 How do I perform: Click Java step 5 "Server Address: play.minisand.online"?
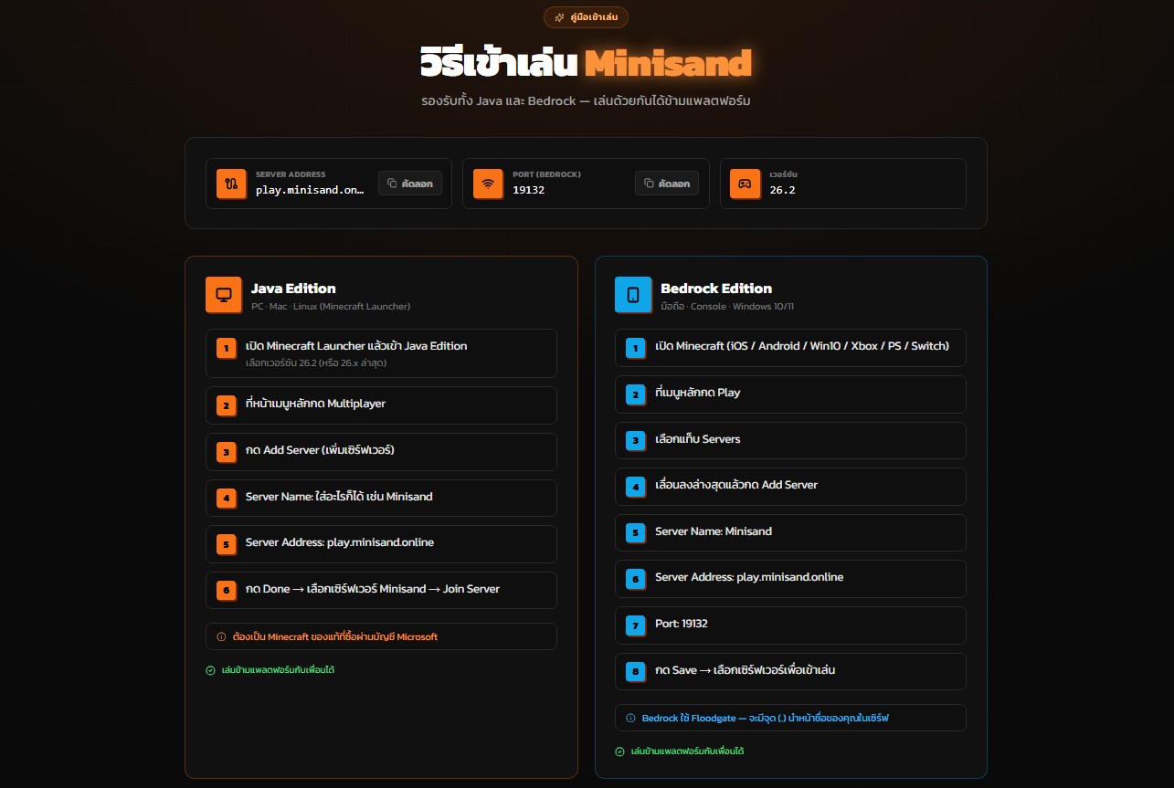[381, 544]
